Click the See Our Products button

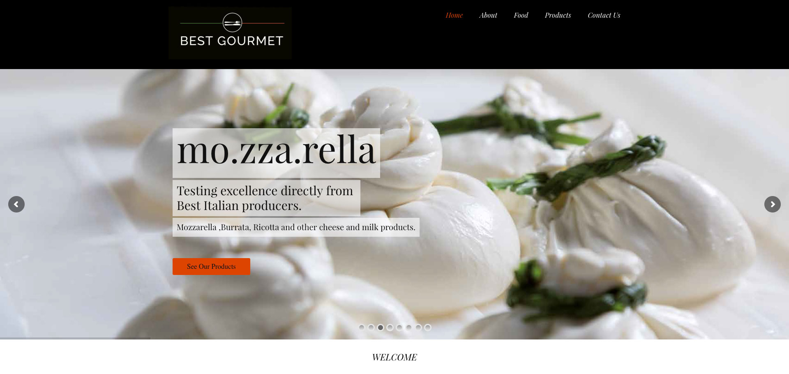pyautogui.click(x=211, y=266)
